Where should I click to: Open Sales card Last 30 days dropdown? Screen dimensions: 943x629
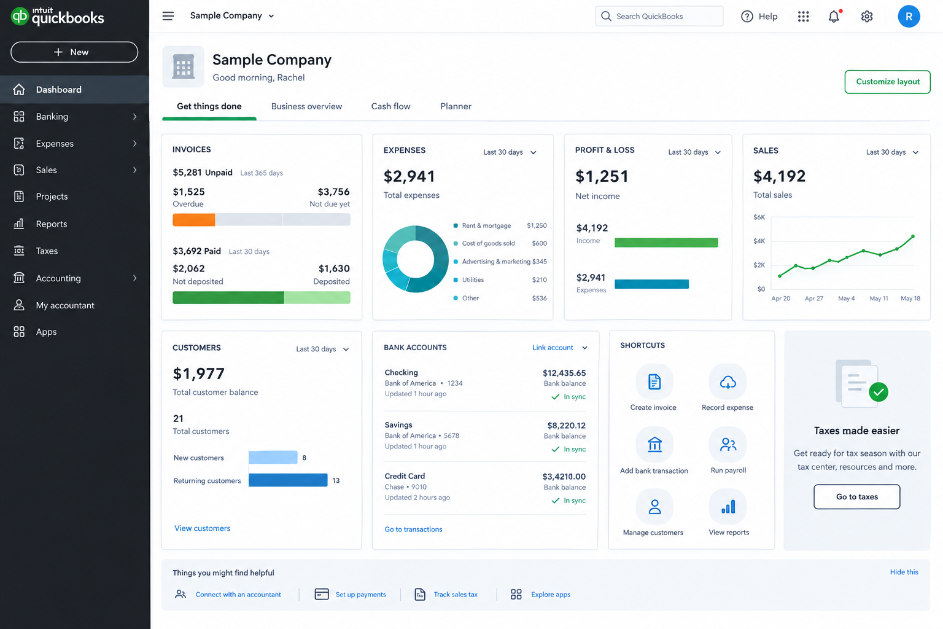click(892, 152)
